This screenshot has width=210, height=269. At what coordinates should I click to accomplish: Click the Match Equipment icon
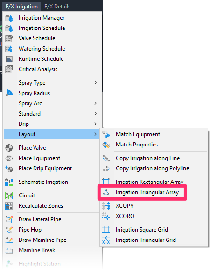pos(106,134)
